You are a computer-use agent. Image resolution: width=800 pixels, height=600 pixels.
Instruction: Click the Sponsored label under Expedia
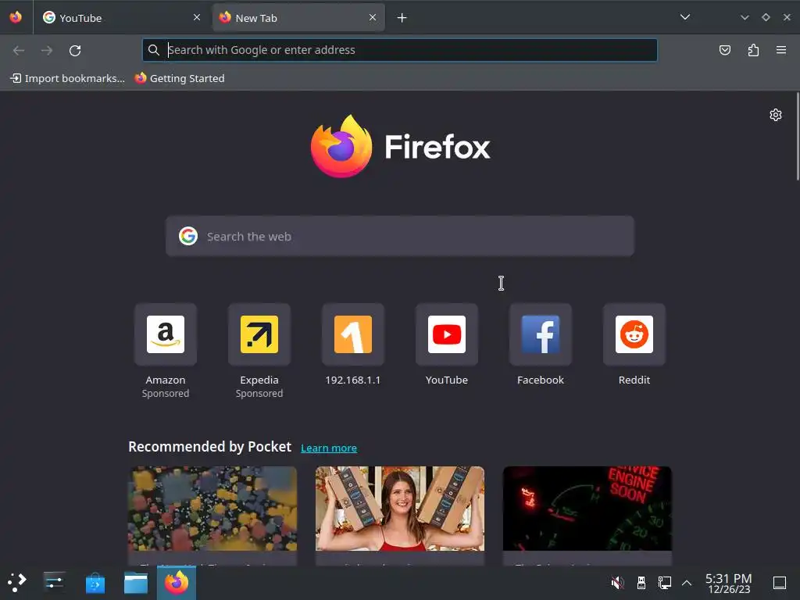(259, 394)
